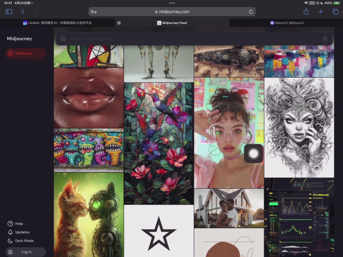Toggle the Safari sidebar panel
This screenshot has width=343, height=257.
tap(9, 12)
